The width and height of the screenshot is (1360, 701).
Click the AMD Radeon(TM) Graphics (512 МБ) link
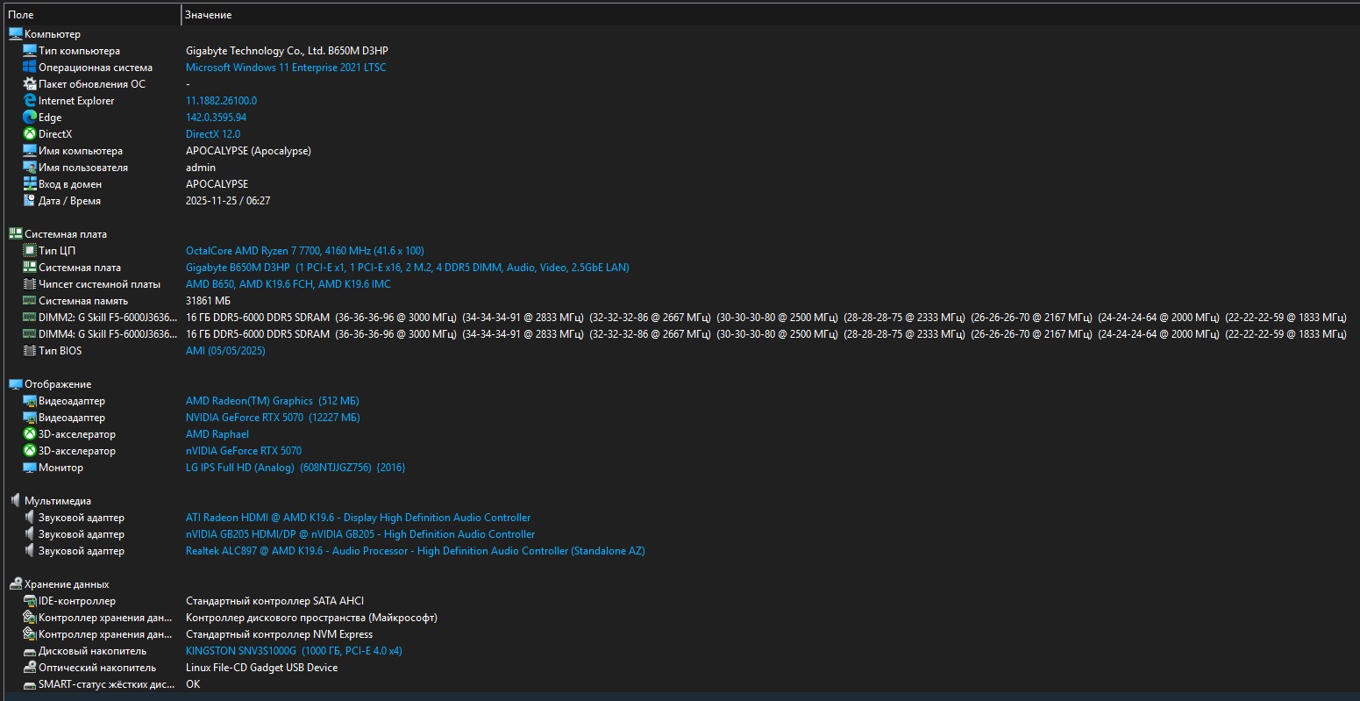(273, 401)
